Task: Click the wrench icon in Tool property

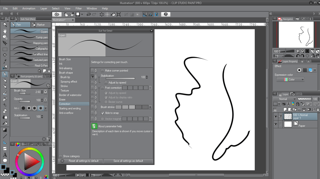Action: pos(49,139)
